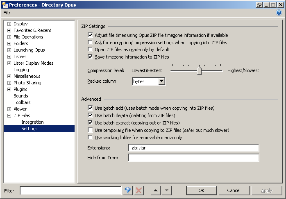The image size is (286, 199).
Task: Click the up arrow navigation button
Action: tap(156, 190)
